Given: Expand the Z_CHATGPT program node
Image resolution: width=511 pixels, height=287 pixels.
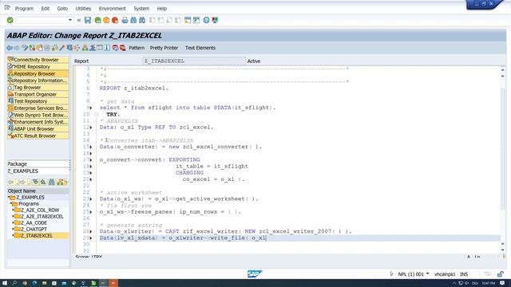Looking at the screenshot, I should point(14,229).
